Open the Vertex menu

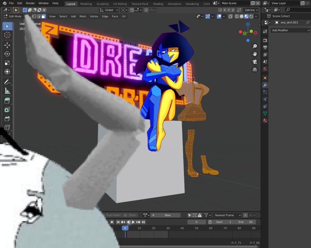coord(94,16)
